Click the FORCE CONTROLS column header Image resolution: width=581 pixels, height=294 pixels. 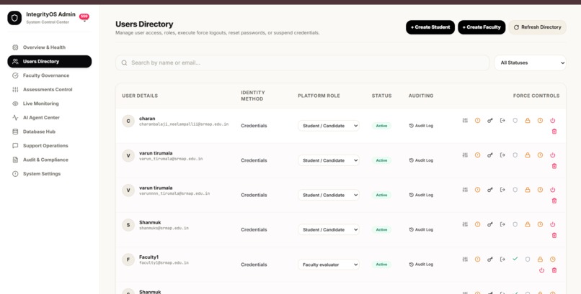point(536,96)
